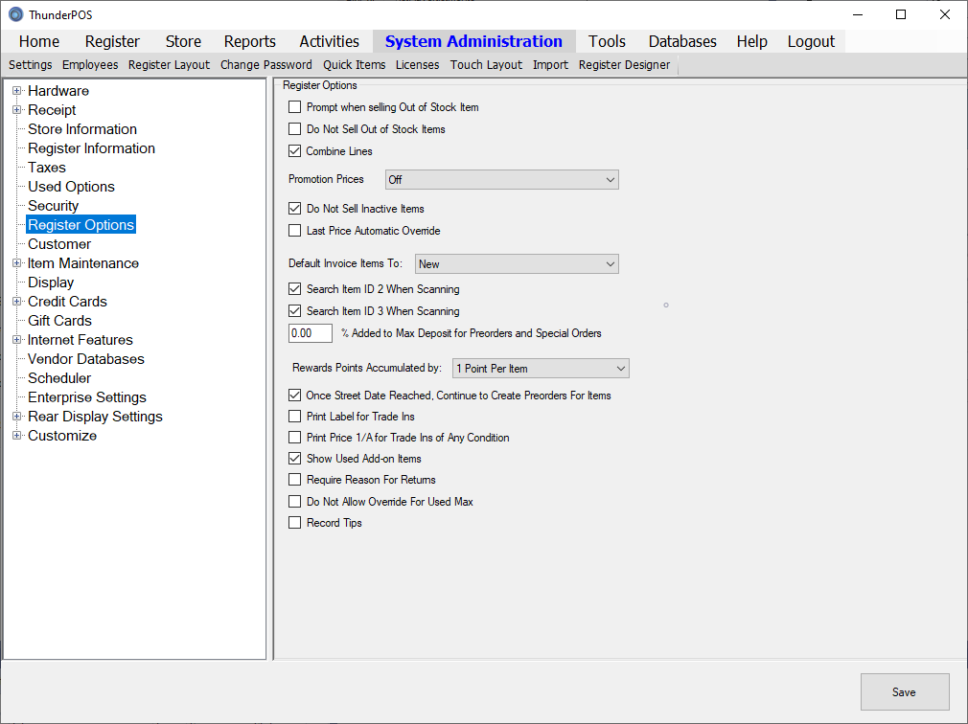Expand the Hardware tree node

[x=17, y=91]
